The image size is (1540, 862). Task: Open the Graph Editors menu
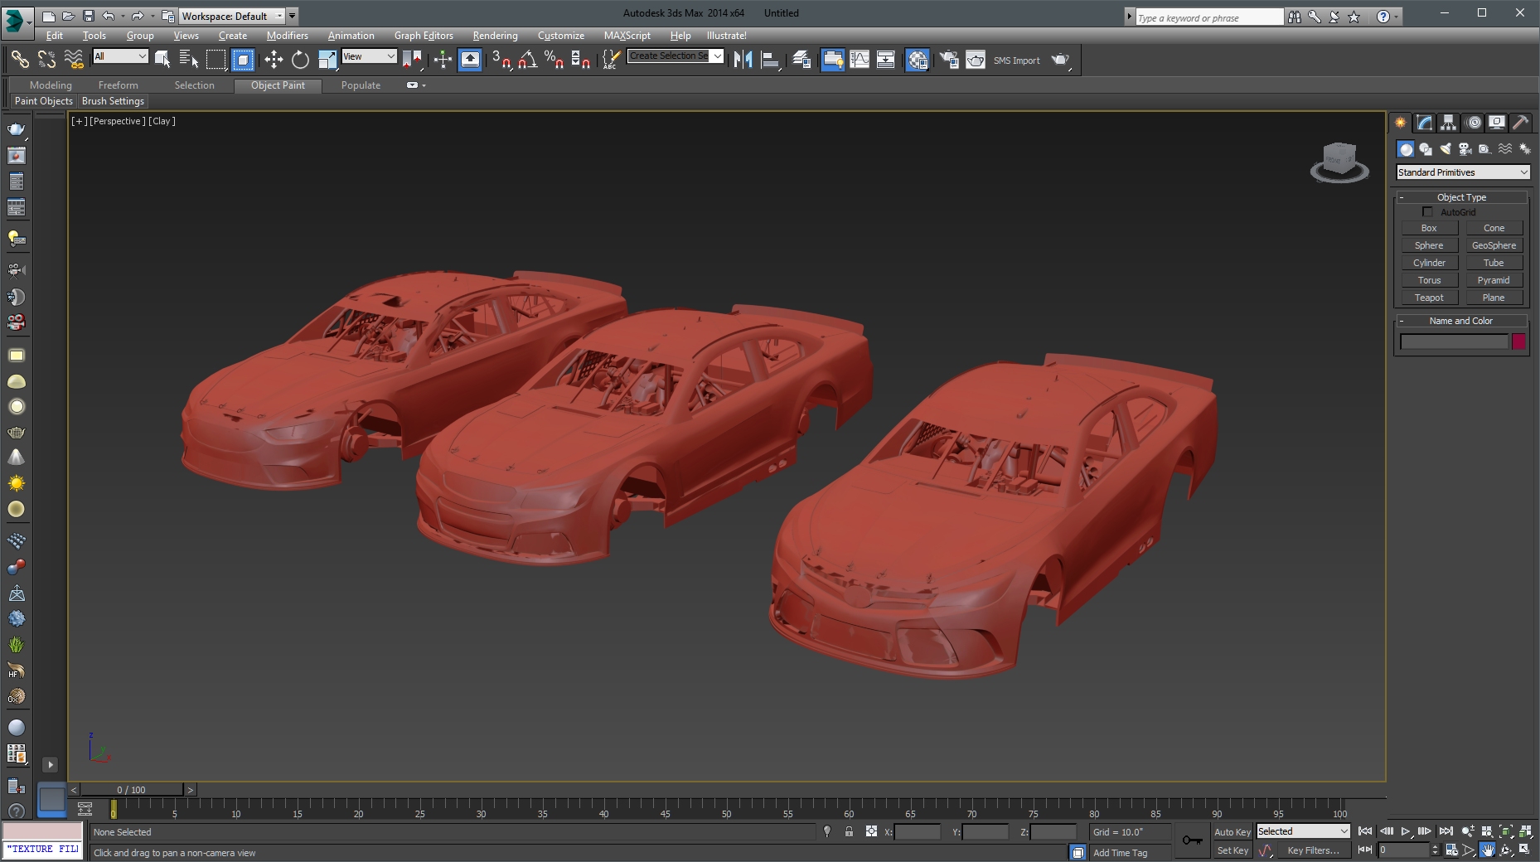point(424,36)
